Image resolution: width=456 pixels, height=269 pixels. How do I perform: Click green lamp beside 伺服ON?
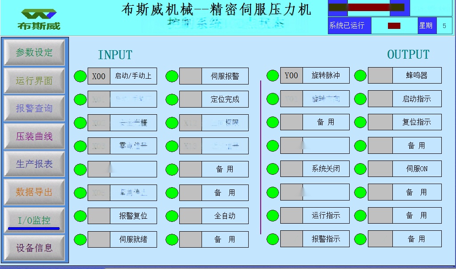360,169
